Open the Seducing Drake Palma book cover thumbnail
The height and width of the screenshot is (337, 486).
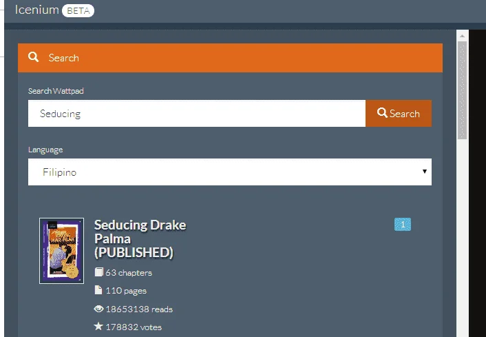point(61,251)
